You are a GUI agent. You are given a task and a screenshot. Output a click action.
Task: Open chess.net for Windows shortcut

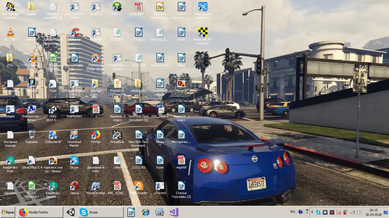pyautogui.click(x=203, y=36)
